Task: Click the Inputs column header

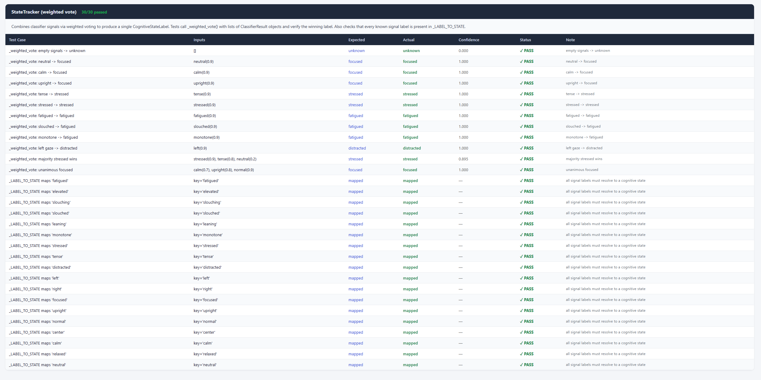Action: [x=199, y=40]
